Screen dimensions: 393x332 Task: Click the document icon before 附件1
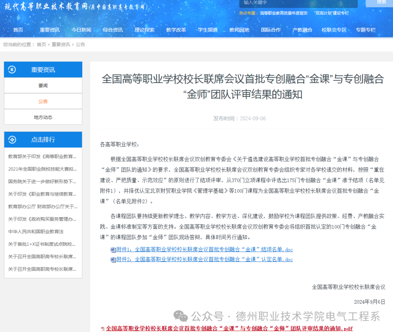[x=113, y=250]
